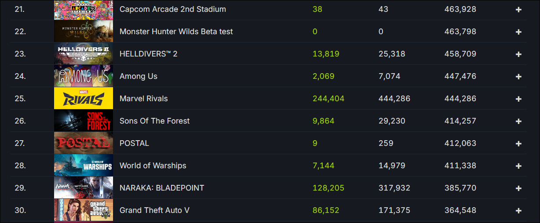Open the Grand Theft Auto V link
Viewport: 540px width, 223px height.
(x=154, y=210)
